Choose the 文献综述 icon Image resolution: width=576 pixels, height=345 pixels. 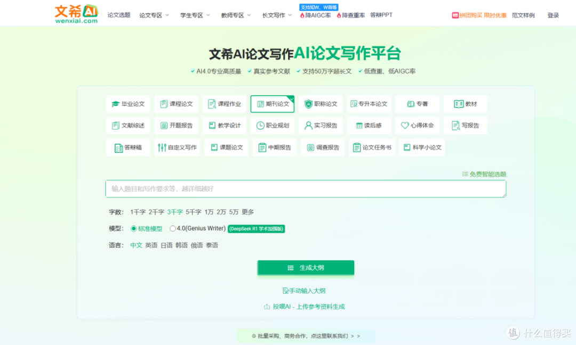pos(116,126)
